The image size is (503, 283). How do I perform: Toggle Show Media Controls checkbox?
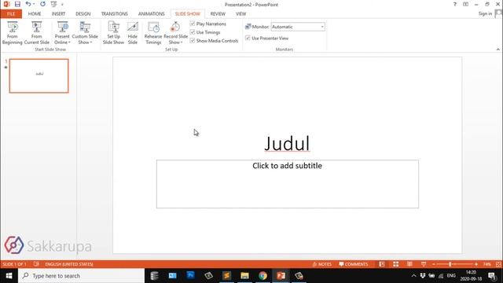tap(193, 41)
